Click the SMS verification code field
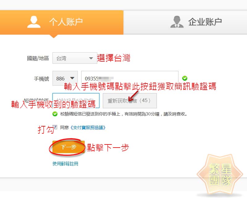247x198 pixels. tap(76, 101)
